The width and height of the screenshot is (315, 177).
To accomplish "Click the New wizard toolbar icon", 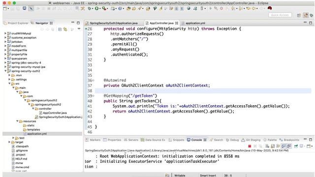I will point(5,8).
